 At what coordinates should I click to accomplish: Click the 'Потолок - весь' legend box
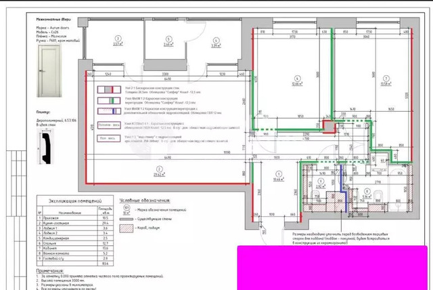pyautogui.click(x=109, y=125)
